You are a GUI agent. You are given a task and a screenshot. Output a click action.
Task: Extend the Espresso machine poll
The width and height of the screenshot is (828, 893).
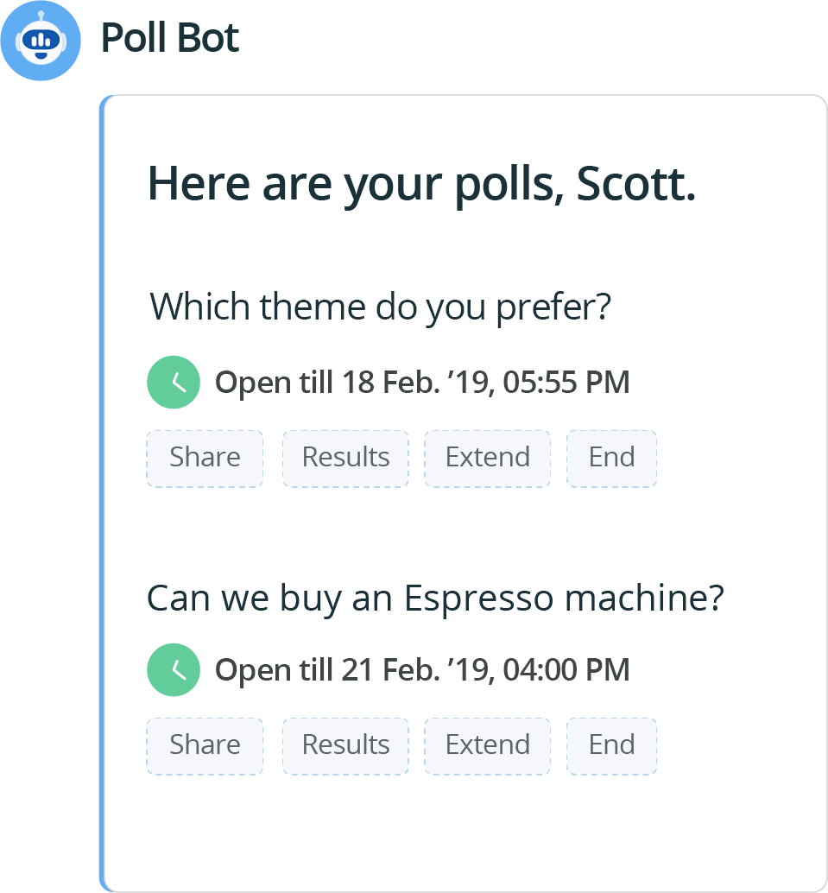click(487, 745)
